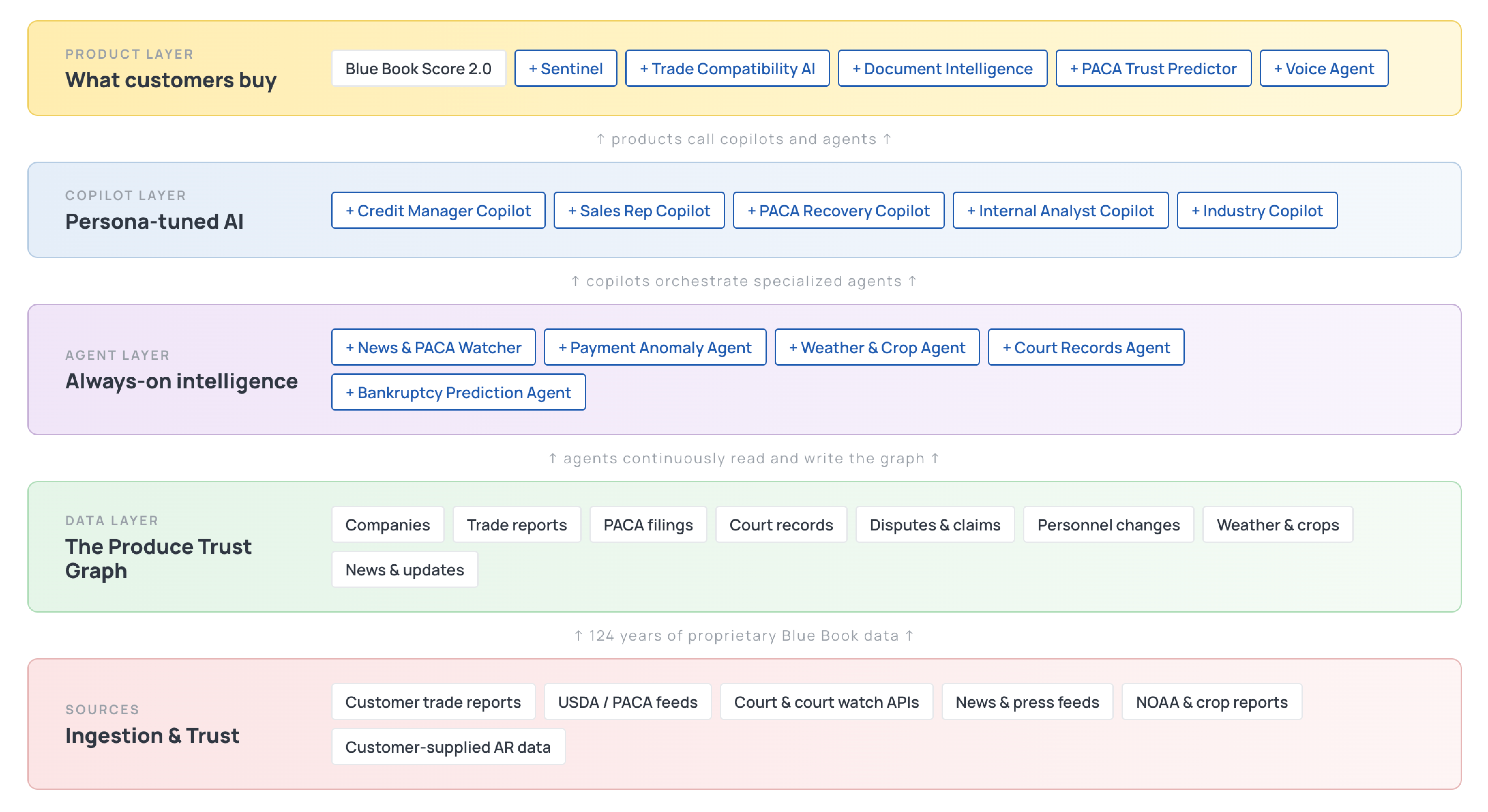Select the News & updates chip
The height and width of the screenshot is (812, 1488).
[404, 570]
